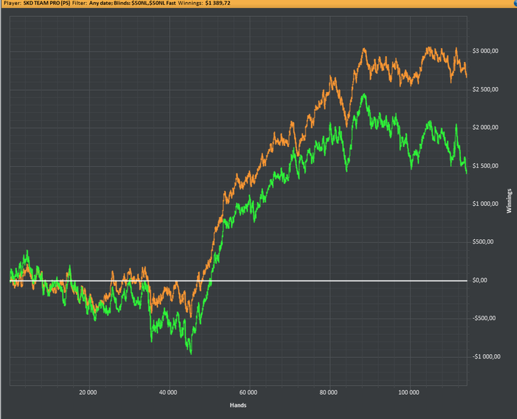
Task: Click the player name SKO TEAM PRO (PS)
Action: [x=47, y=3]
